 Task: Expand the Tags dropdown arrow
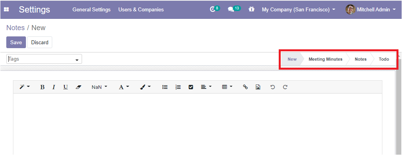click(x=77, y=60)
